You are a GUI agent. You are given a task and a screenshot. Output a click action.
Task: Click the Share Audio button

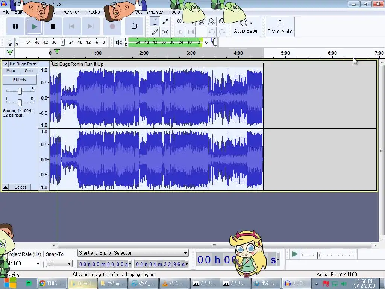280,27
